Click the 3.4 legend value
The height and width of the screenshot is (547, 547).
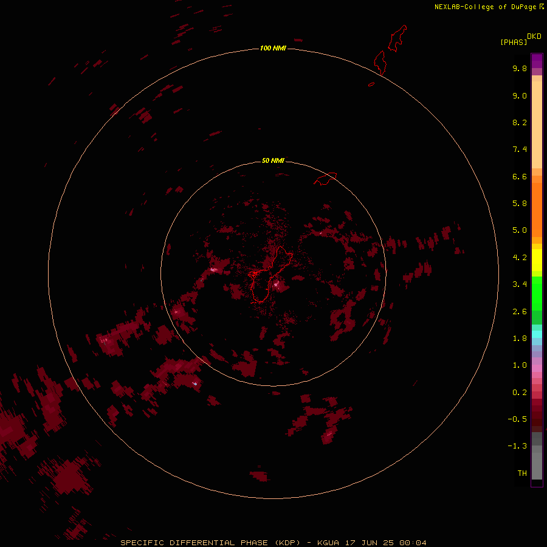pyautogui.click(x=520, y=284)
